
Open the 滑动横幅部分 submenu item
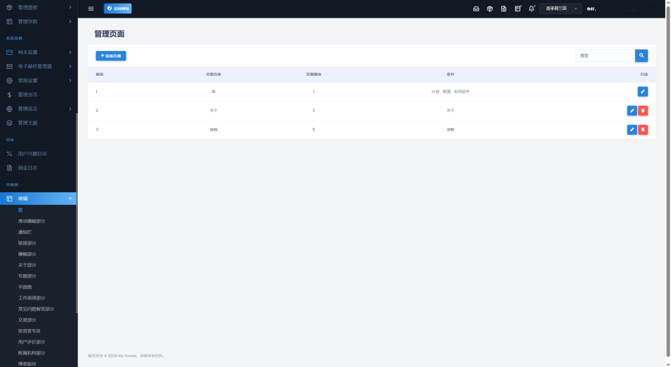(x=31, y=221)
